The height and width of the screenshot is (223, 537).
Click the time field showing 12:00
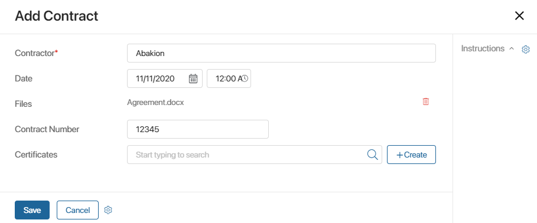point(229,78)
